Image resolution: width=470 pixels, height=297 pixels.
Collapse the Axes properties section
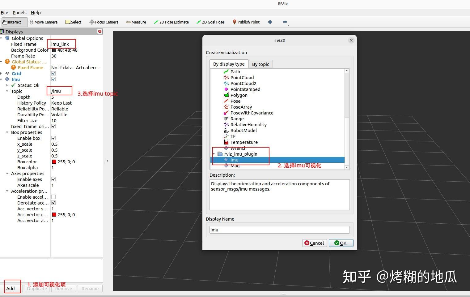tap(7, 173)
